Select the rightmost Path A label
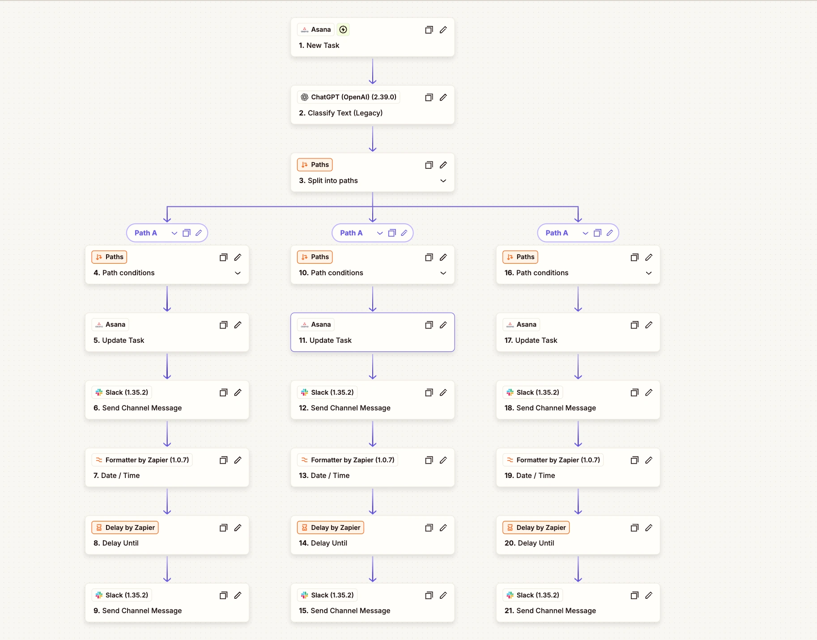 click(x=557, y=233)
